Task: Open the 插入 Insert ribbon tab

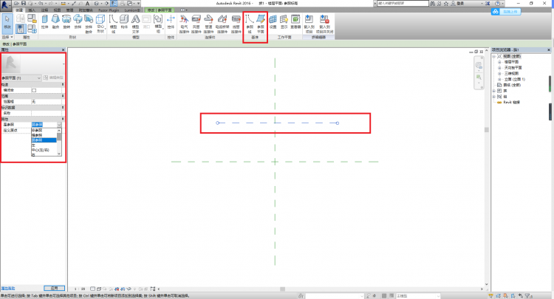Action: pos(32,10)
